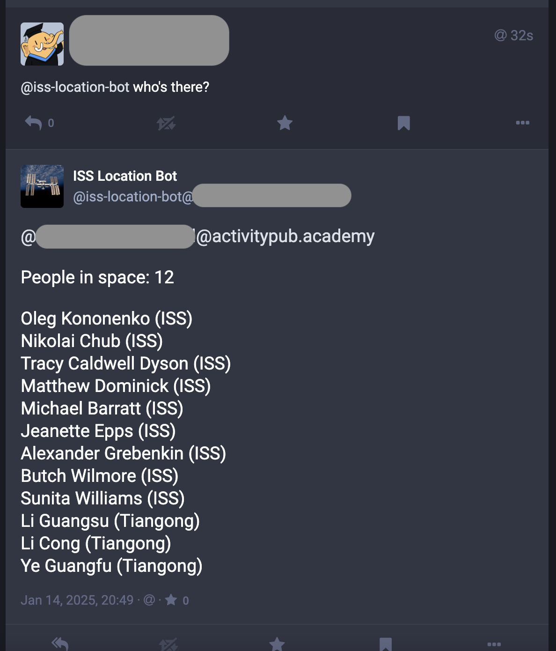This screenshot has height=651, width=556.
Task: Reply all to the ISS Location Bot post
Action: (60, 644)
